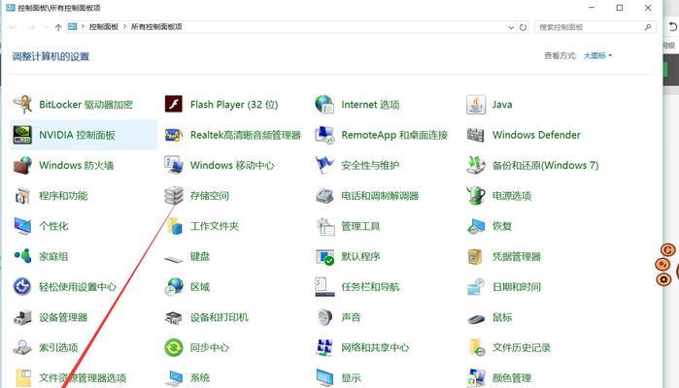Screen dimensions: 679x388
Task: Open NVIDIA 控制面板 icon
Action: [22, 135]
